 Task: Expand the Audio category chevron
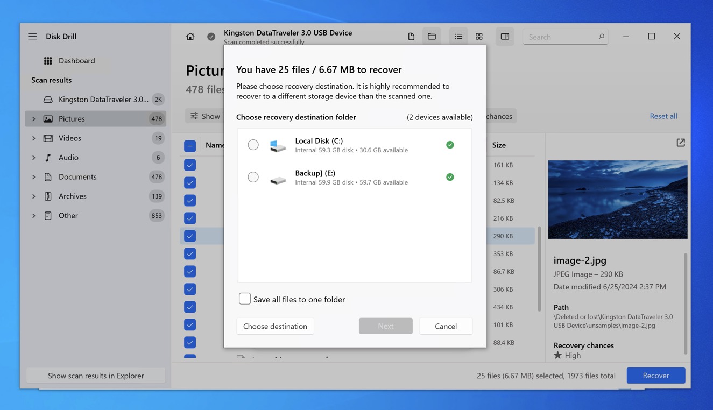pyautogui.click(x=33, y=158)
